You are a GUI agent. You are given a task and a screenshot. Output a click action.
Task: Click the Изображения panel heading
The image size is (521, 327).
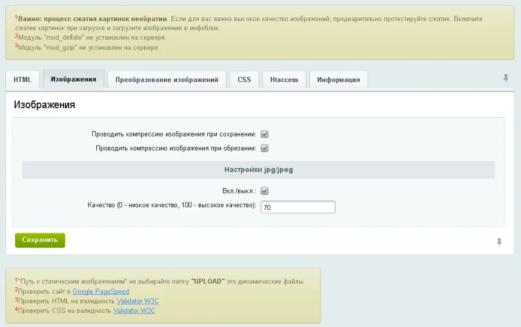44,105
